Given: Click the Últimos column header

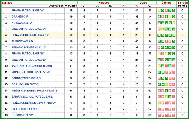Looking at the screenshot, I should (x=166, y=2).
